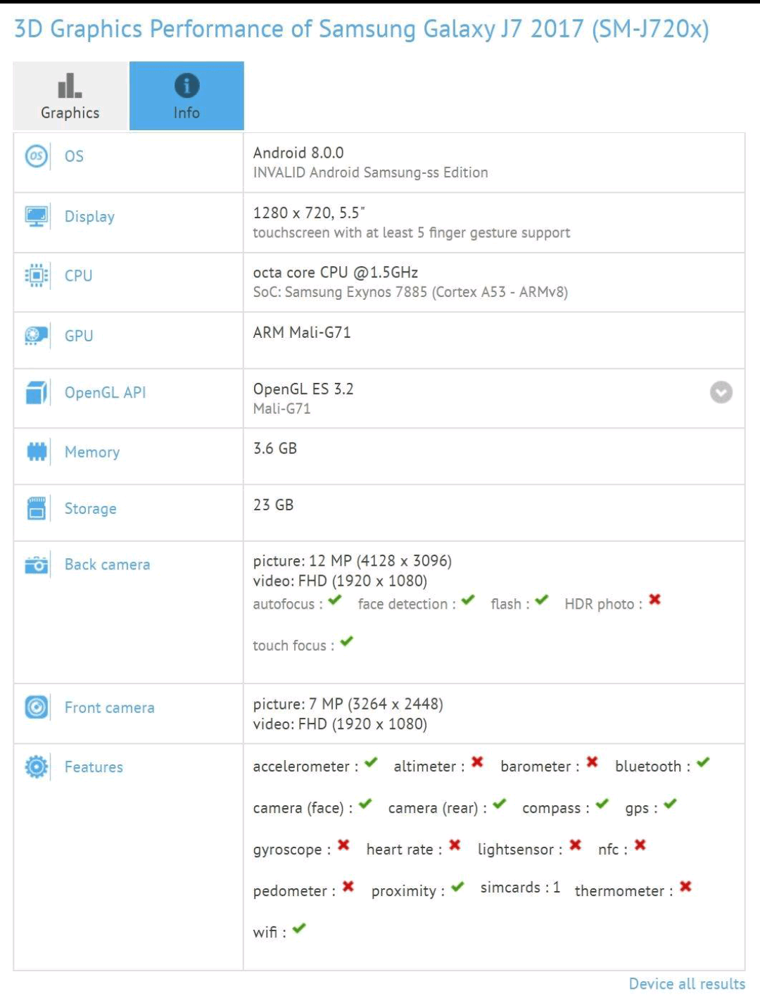
Task: Click the 7 MP front camera picture text
Action: point(348,704)
